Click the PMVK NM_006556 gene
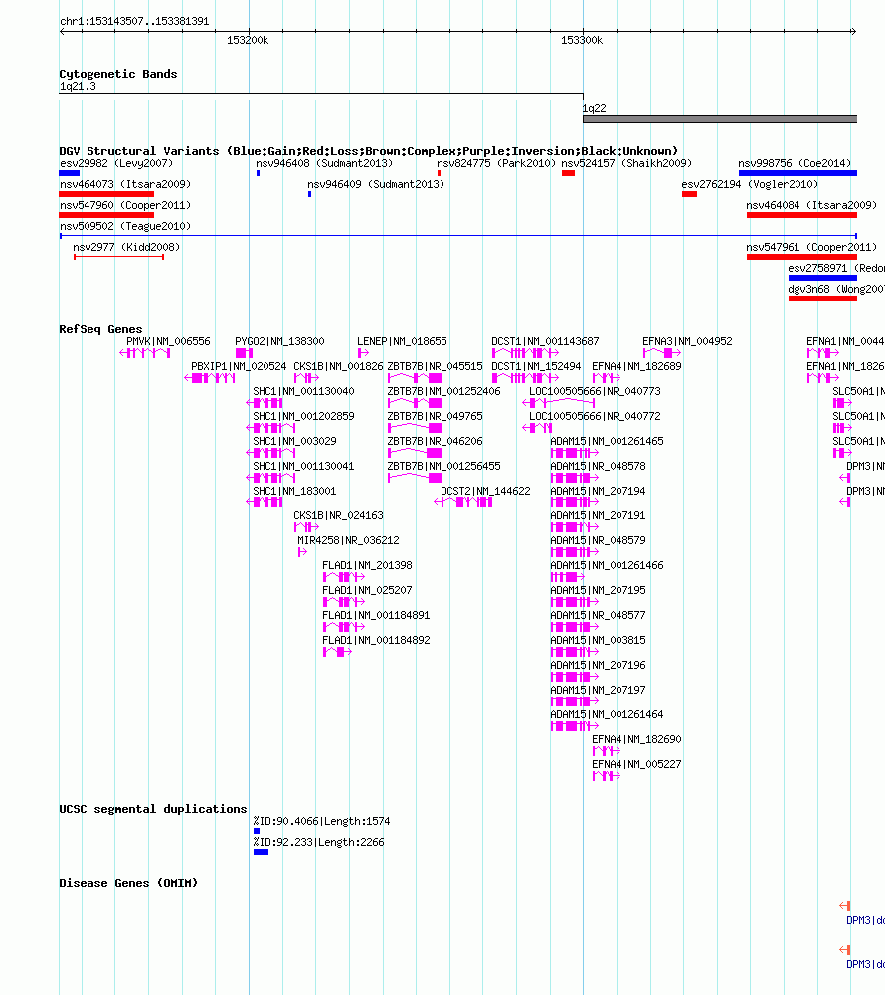Image resolution: width=885 pixels, height=995 pixels. pyautogui.click(x=145, y=353)
